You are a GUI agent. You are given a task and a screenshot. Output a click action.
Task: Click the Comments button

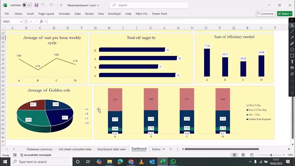click(x=265, y=13)
